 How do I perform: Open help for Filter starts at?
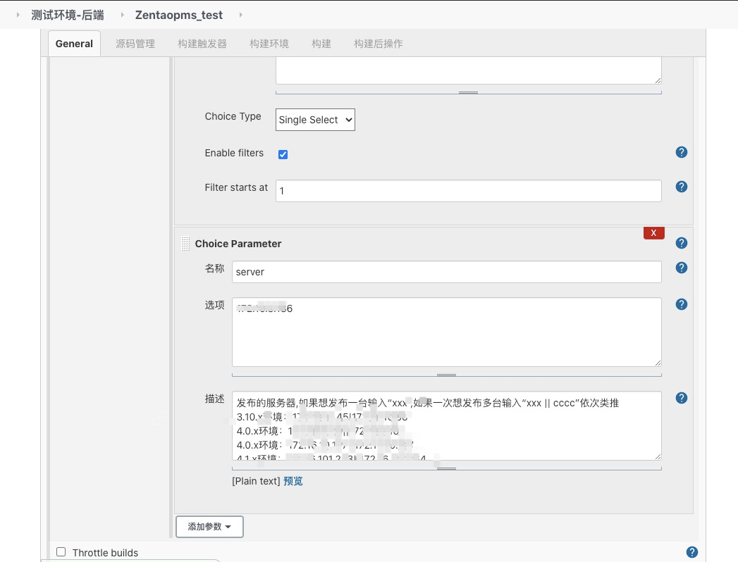[x=681, y=187]
